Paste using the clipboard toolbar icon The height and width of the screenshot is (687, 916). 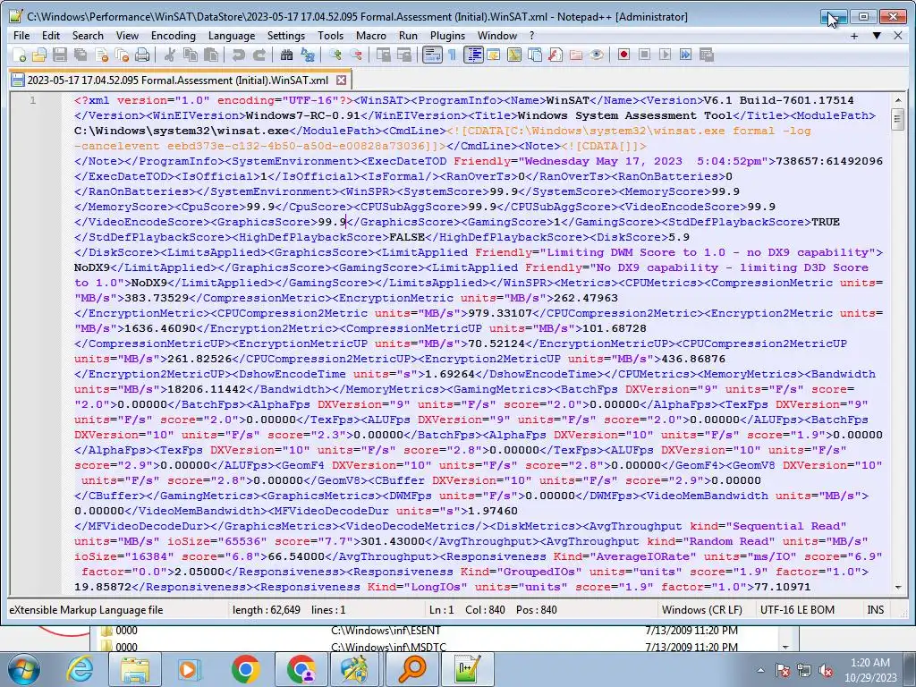[x=211, y=55]
